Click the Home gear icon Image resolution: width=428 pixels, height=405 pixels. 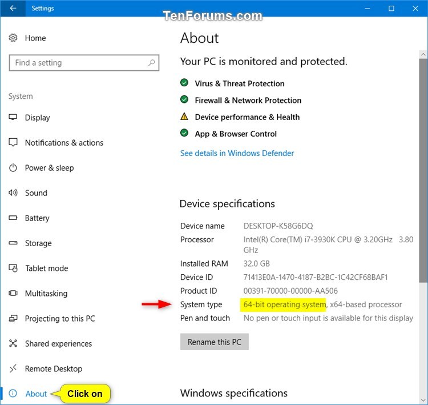[13, 38]
